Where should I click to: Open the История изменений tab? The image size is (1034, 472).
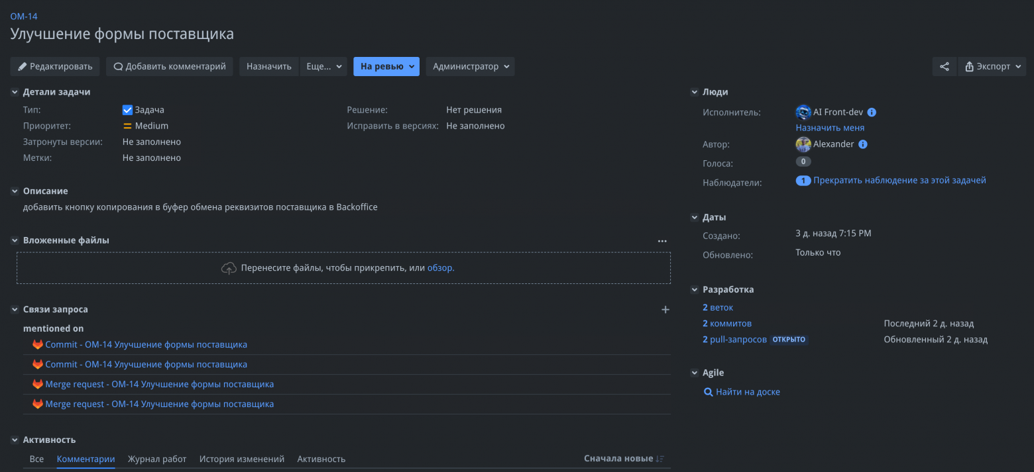(242, 459)
